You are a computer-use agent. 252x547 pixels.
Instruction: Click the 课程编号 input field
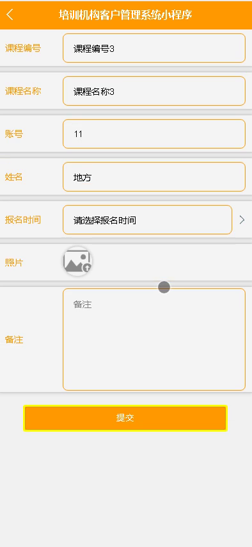(x=154, y=48)
